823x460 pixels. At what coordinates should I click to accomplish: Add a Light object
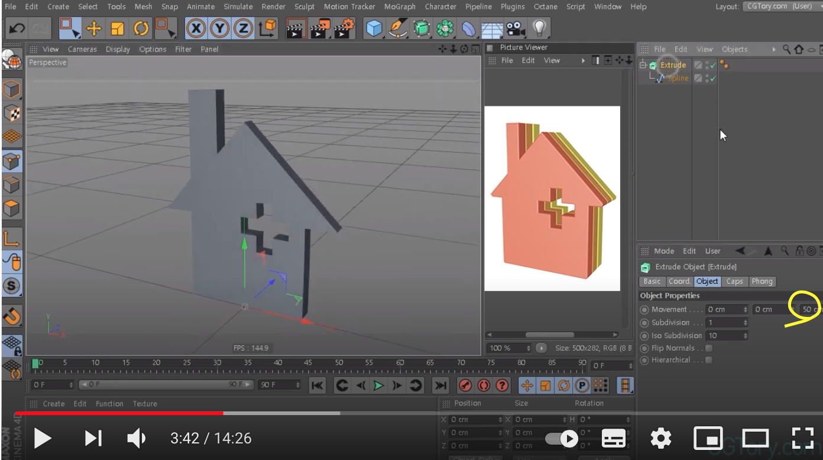(x=539, y=28)
